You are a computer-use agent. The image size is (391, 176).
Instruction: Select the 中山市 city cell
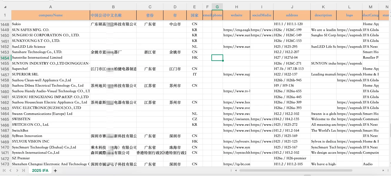click(175, 24)
